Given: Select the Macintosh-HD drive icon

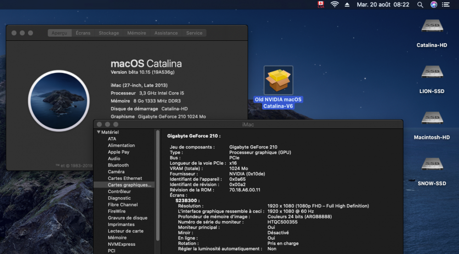Looking at the screenshot, I should [x=432, y=118].
